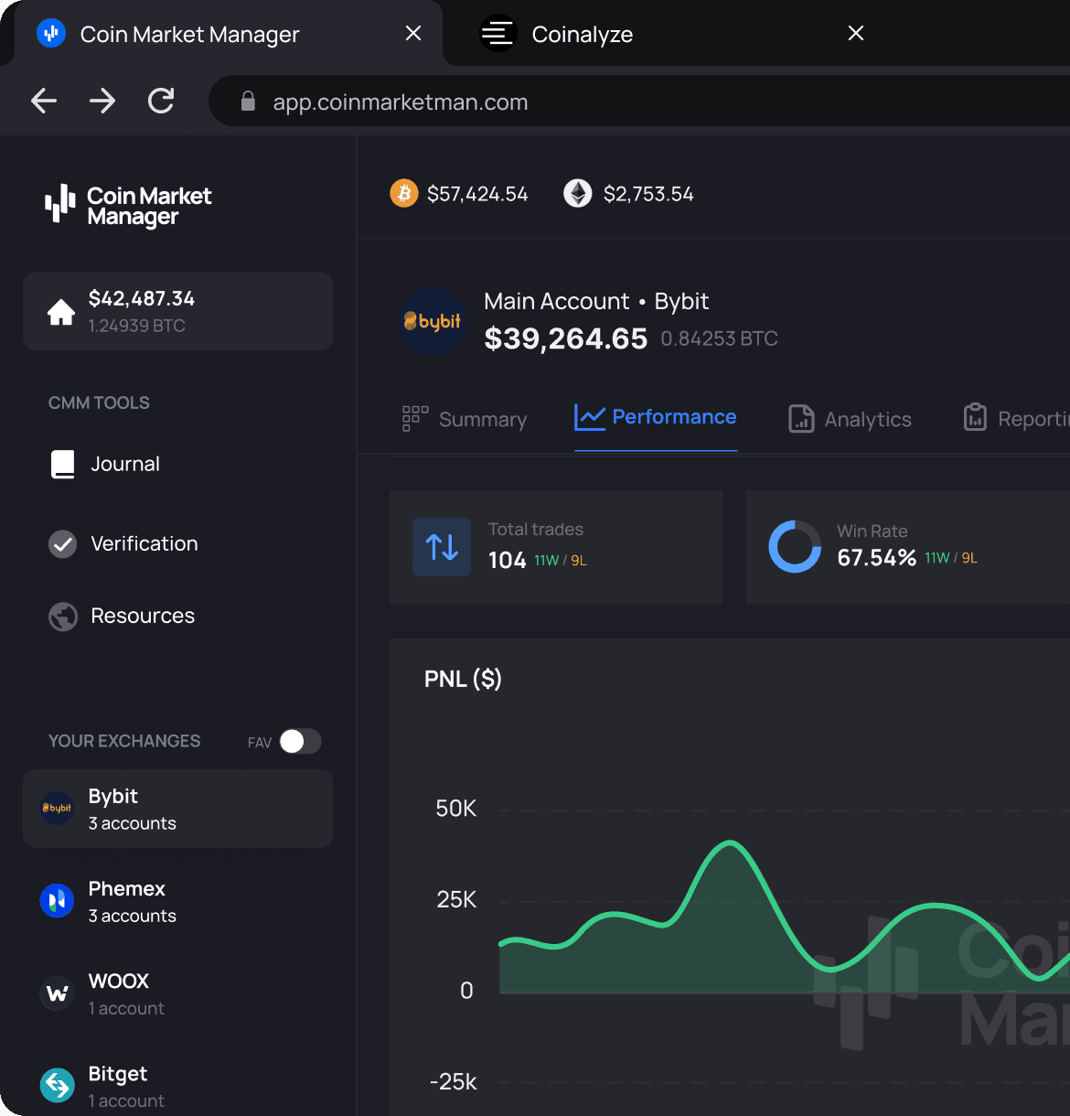The height and width of the screenshot is (1116, 1070).
Task: Open the $42,487.34 total balance card
Action: click(177, 311)
